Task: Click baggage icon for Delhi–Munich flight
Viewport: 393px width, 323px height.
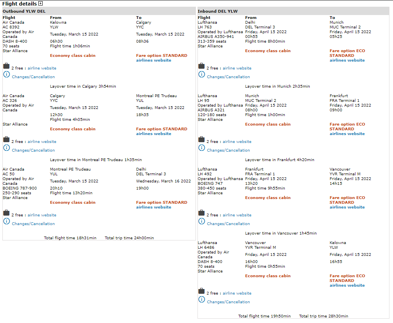Action: [201, 66]
